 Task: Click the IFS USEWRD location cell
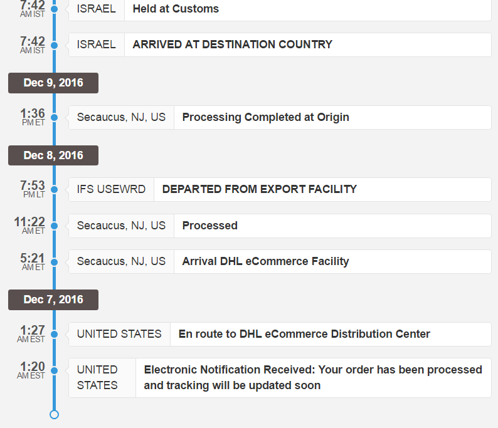pos(111,189)
